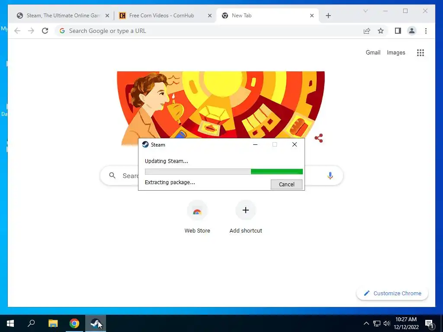This screenshot has width=443, height=332.
Task: Click the Chrome taskbar icon
Action: click(74, 323)
